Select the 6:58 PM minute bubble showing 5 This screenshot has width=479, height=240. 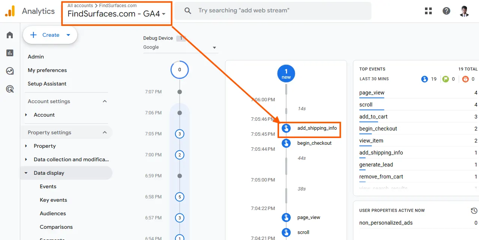pos(180,197)
